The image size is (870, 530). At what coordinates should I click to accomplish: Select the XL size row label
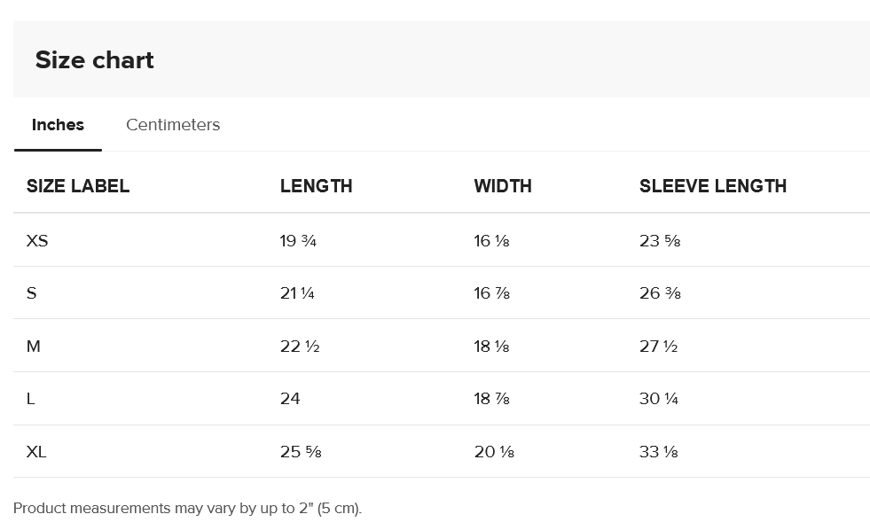(x=36, y=452)
